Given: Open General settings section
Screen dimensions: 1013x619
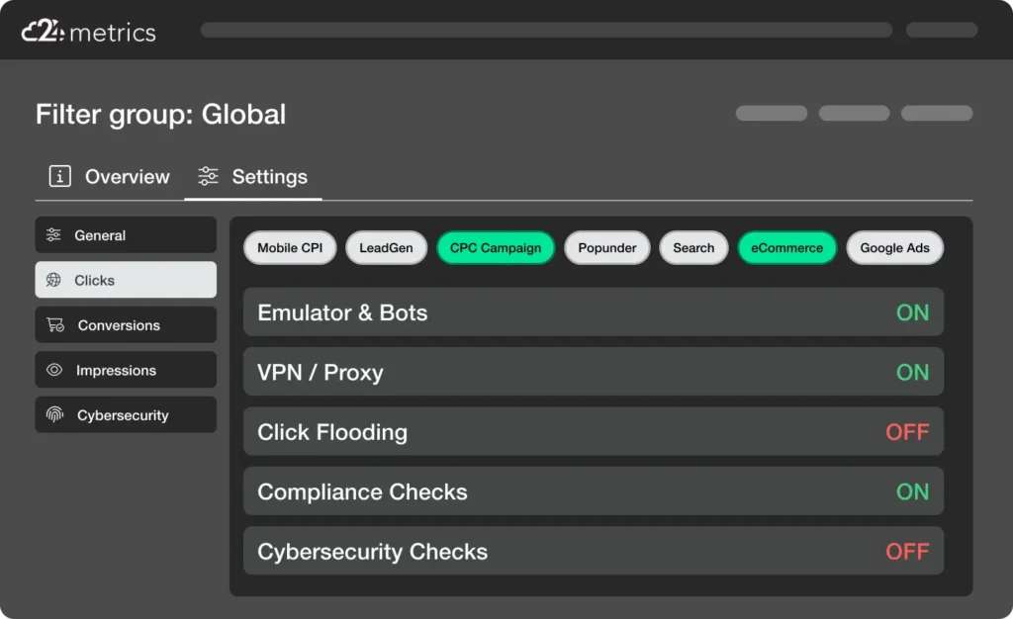Looking at the screenshot, I should [126, 235].
